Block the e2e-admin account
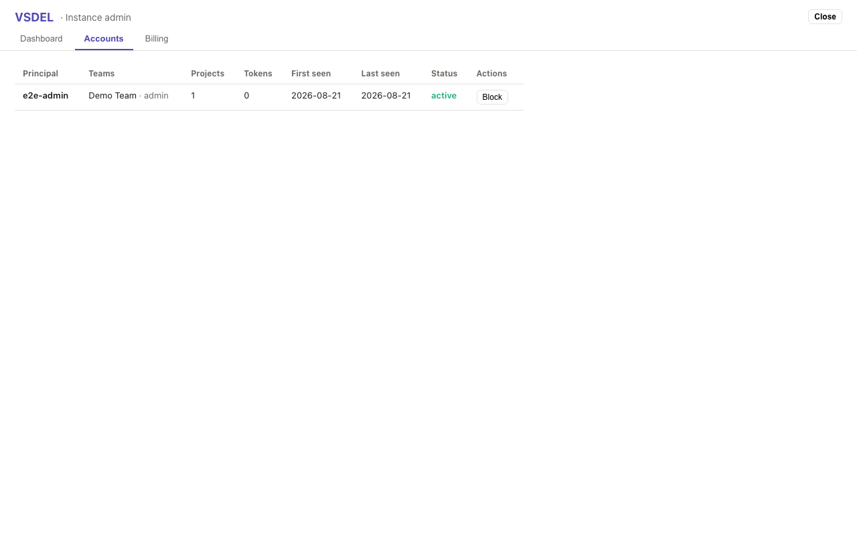The height and width of the screenshot is (536, 857). (492, 97)
